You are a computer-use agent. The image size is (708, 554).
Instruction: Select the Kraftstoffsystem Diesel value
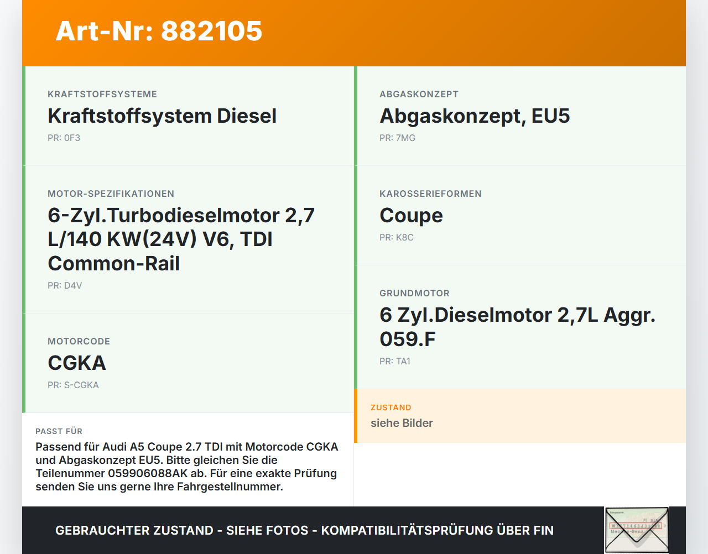coord(162,116)
